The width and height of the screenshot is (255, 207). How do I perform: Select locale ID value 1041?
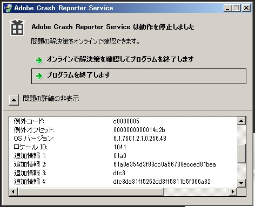pyautogui.click(x=120, y=147)
